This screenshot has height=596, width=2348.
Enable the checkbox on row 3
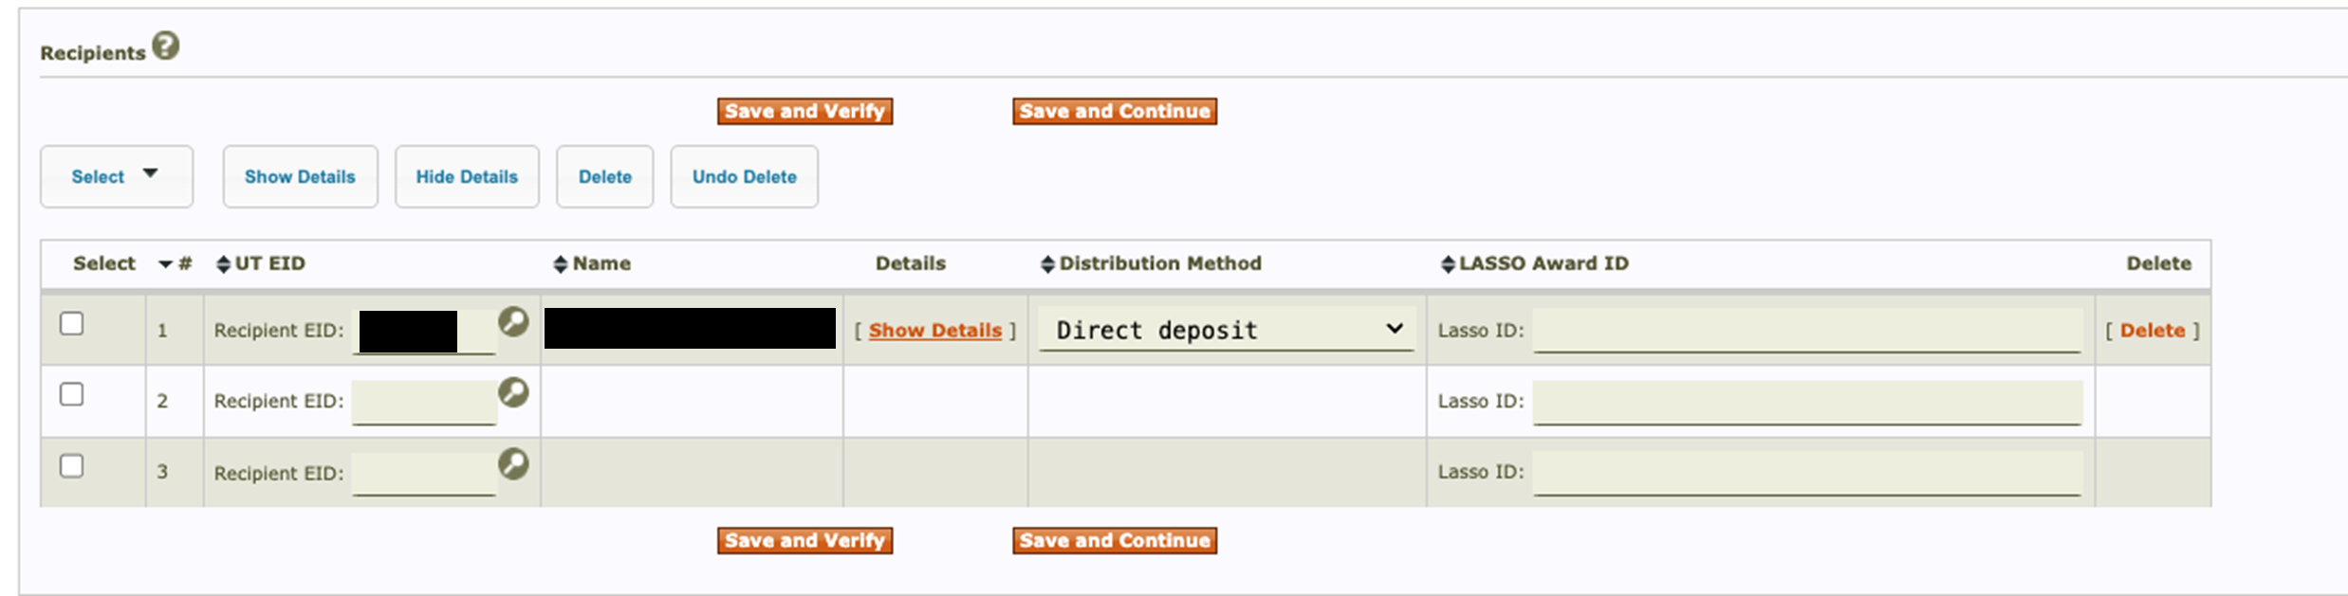[x=72, y=466]
